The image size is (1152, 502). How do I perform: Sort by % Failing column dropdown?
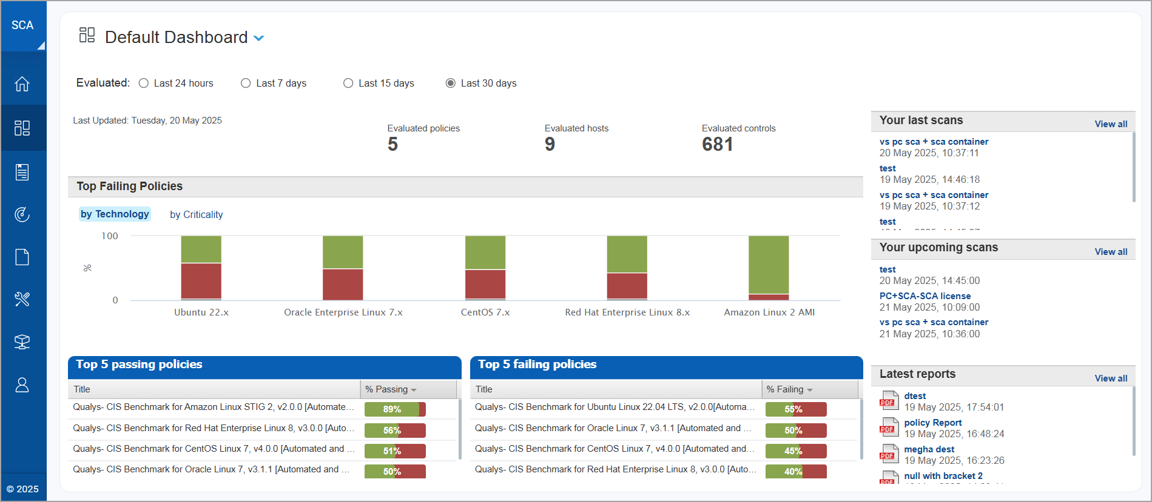point(810,390)
